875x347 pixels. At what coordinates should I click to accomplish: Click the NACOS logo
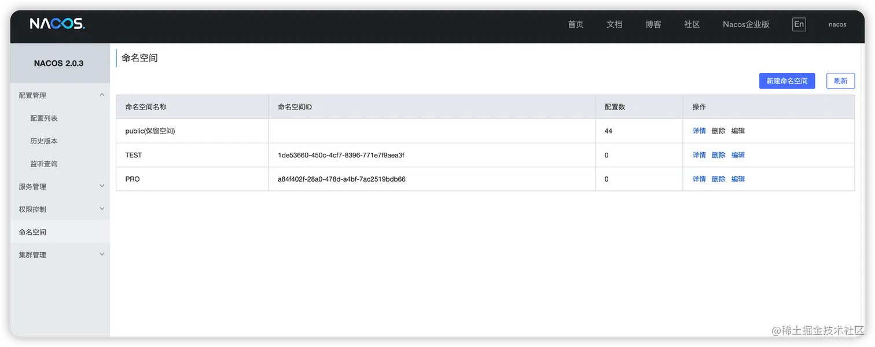tap(57, 24)
